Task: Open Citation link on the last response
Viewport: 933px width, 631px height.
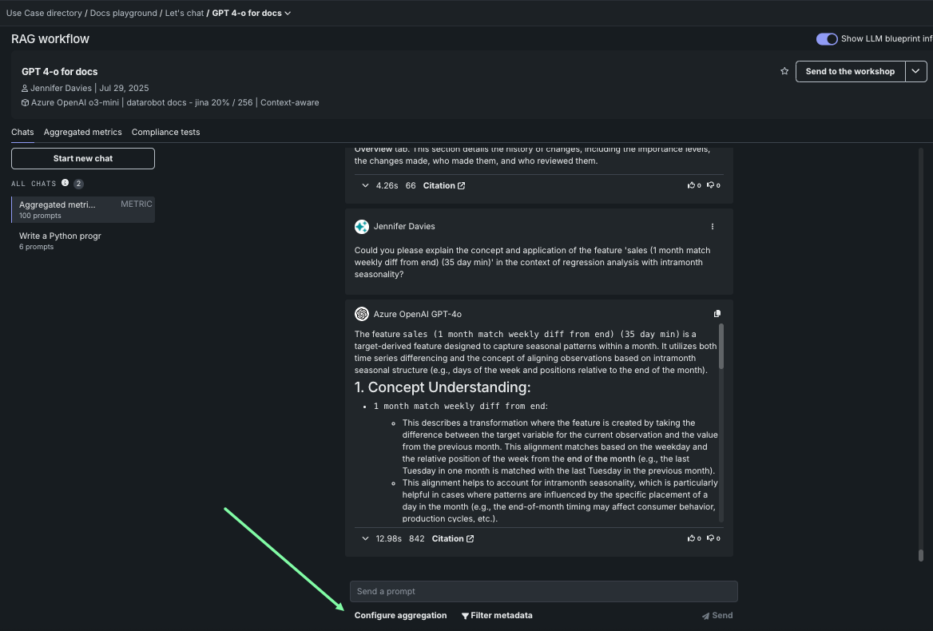Action: pyautogui.click(x=453, y=538)
